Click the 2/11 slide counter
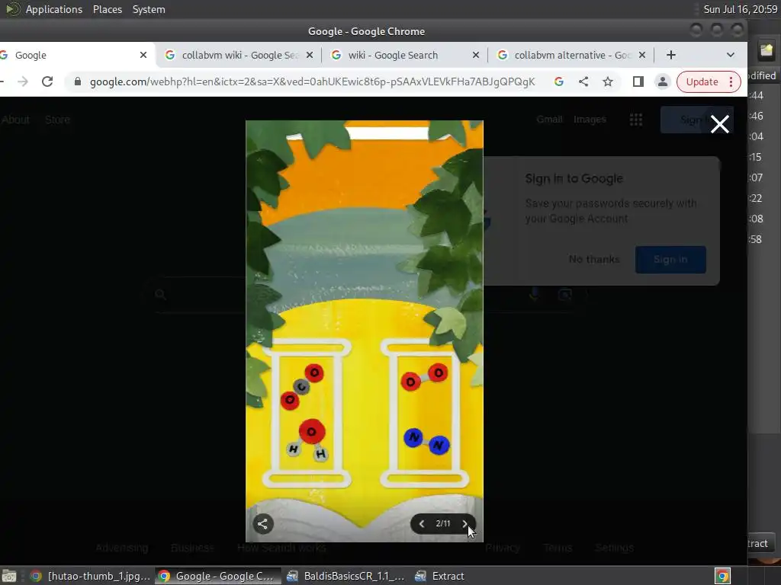The image size is (781, 585). [x=443, y=523]
